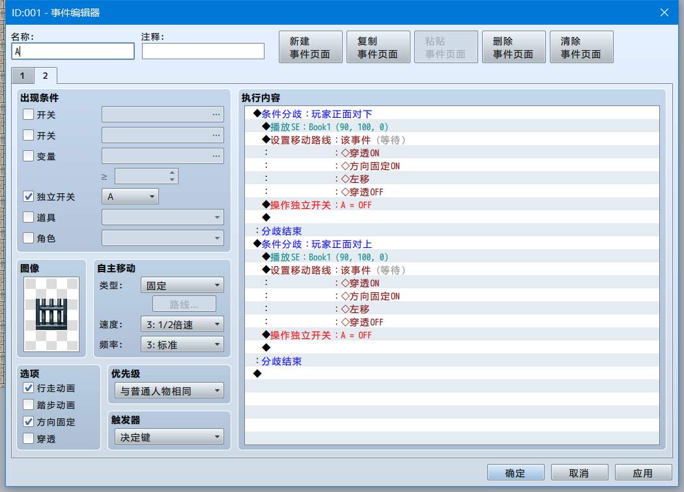
Task: Open the first 开关 switch selector ellipsis button
Action: click(x=216, y=115)
